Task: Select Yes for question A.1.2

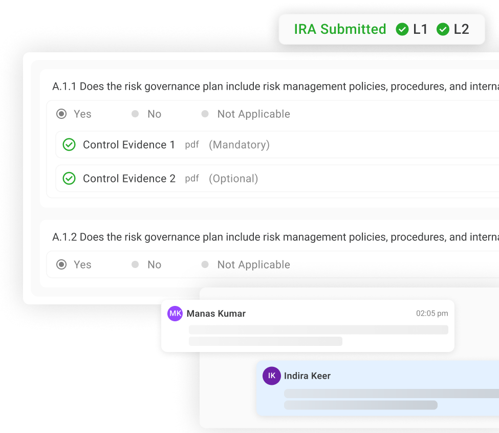Action: point(61,265)
